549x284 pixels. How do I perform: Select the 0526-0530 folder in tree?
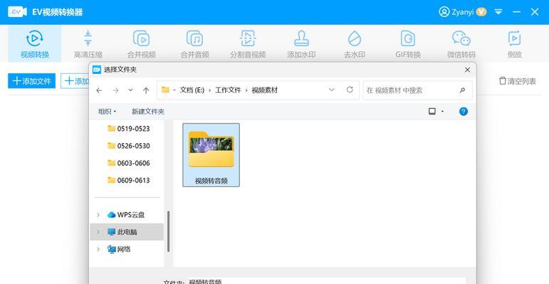[129, 146]
